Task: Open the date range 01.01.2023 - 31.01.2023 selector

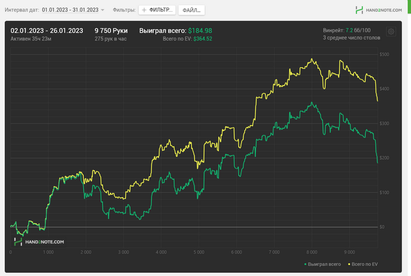Action: coord(70,10)
